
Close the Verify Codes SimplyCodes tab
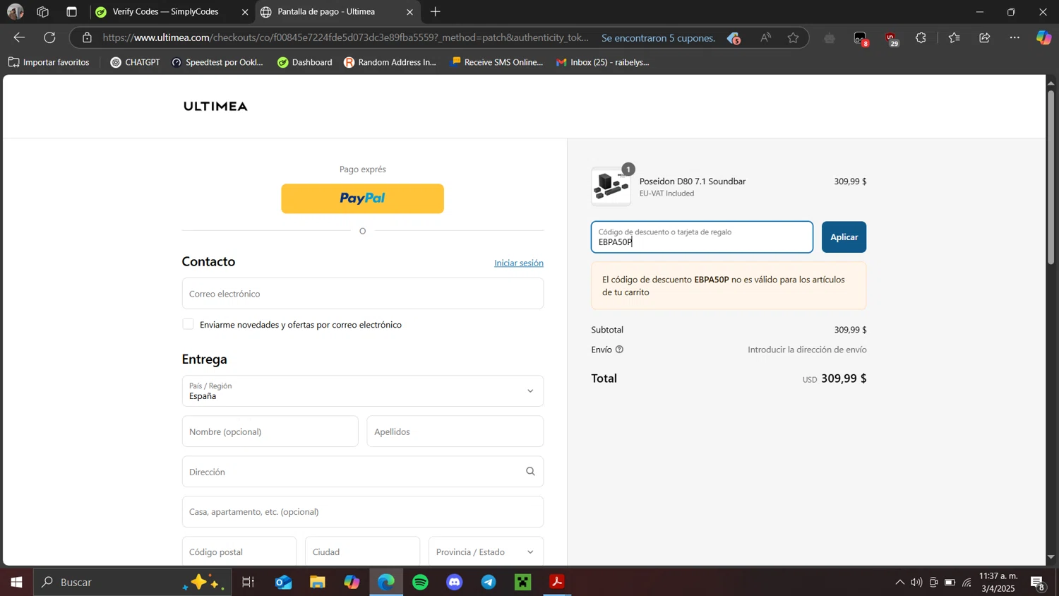(x=245, y=12)
